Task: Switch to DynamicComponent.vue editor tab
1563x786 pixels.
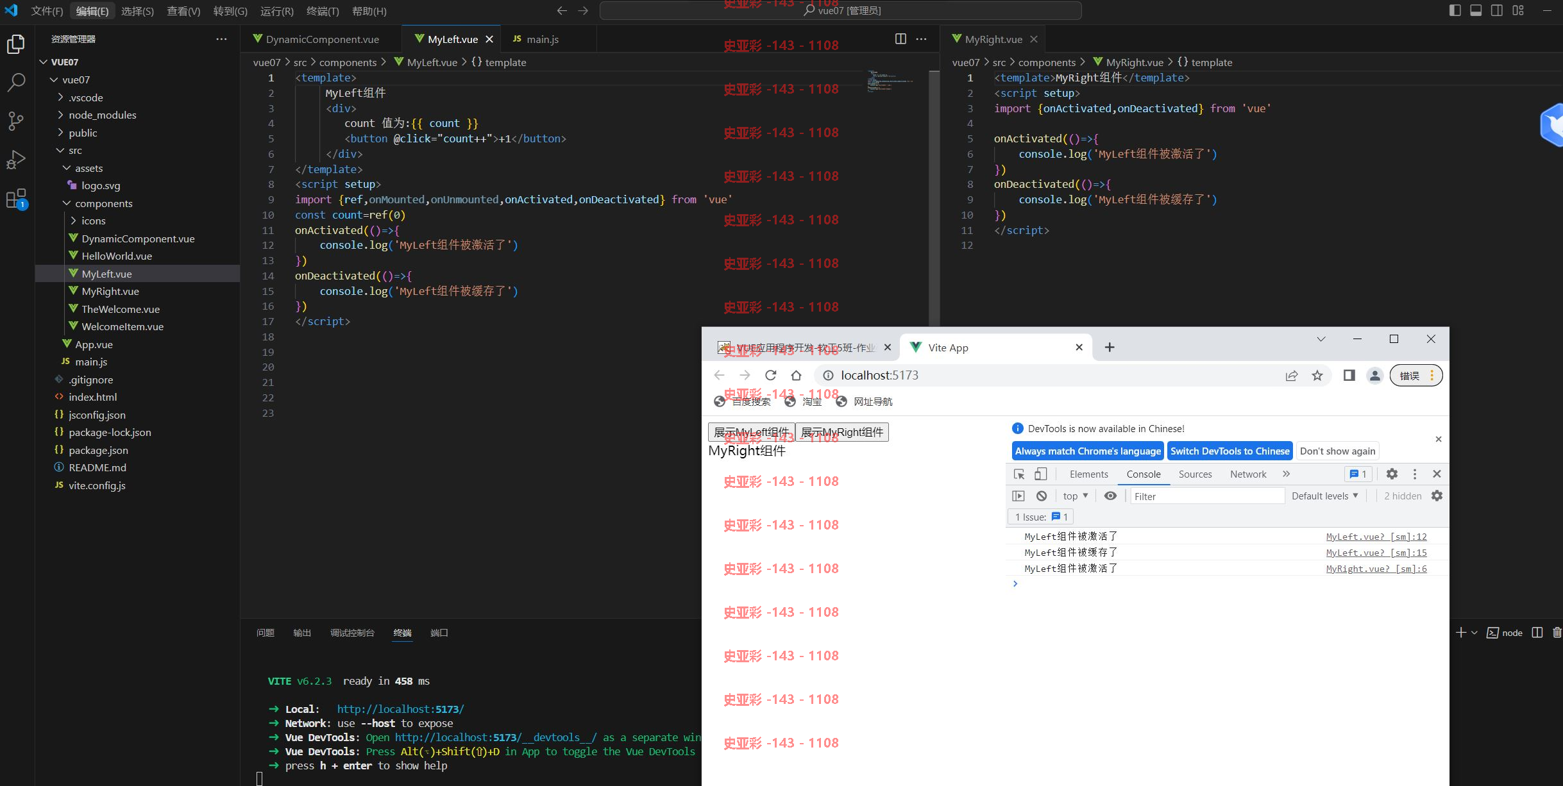Action: click(x=322, y=39)
